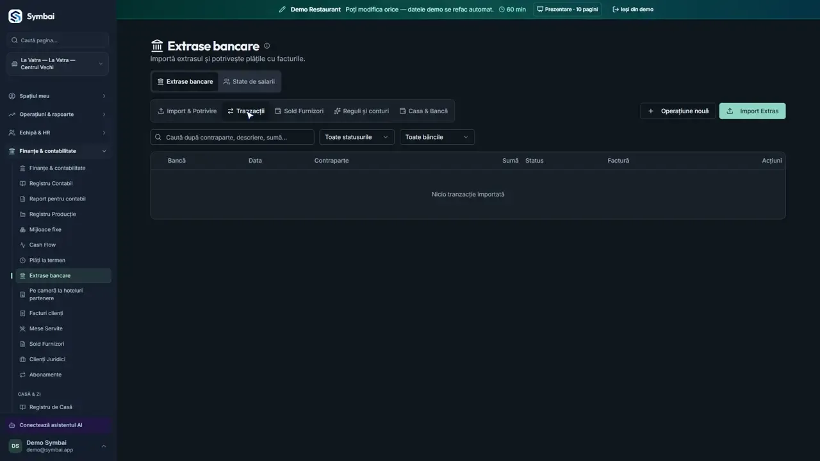Click Prezentare · 10 pagini button
The image size is (820, 461).
point(567,10)
